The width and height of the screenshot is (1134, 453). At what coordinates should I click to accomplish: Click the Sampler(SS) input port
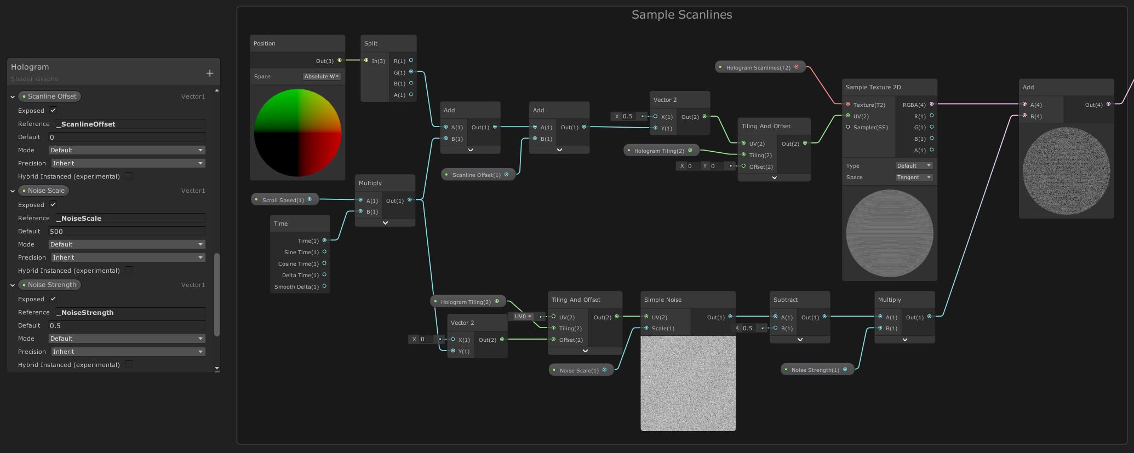tap(848, 127)
